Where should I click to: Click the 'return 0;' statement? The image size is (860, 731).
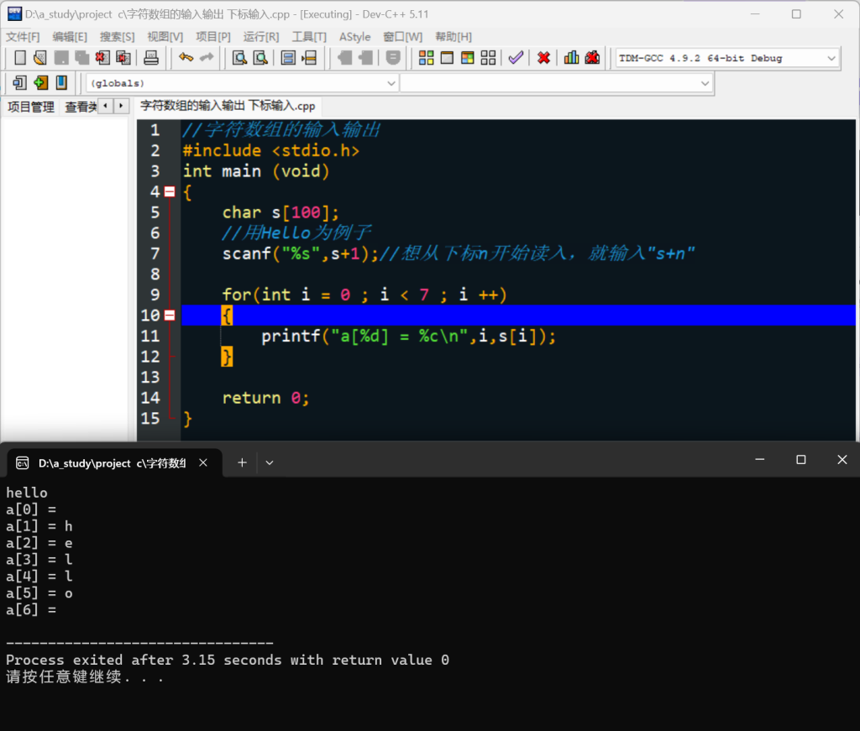266,398
